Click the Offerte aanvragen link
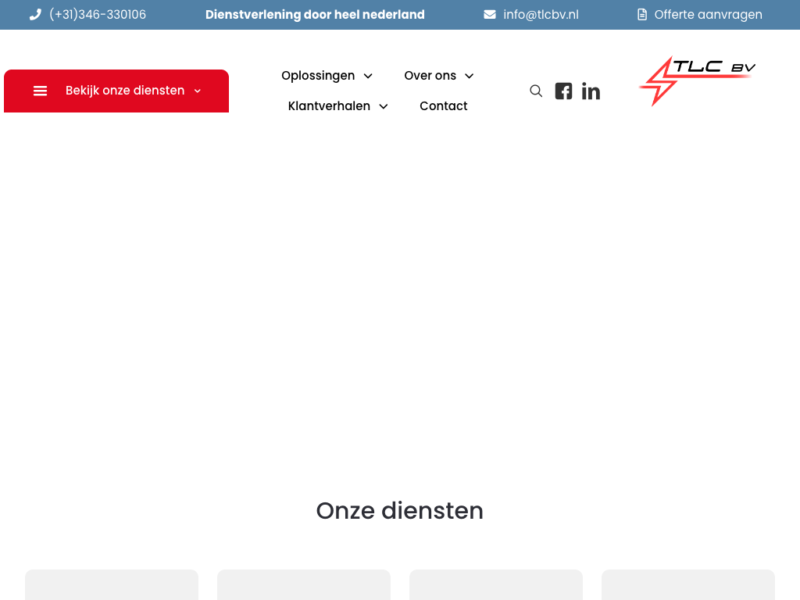800x600 pixels. coord(708,15)
